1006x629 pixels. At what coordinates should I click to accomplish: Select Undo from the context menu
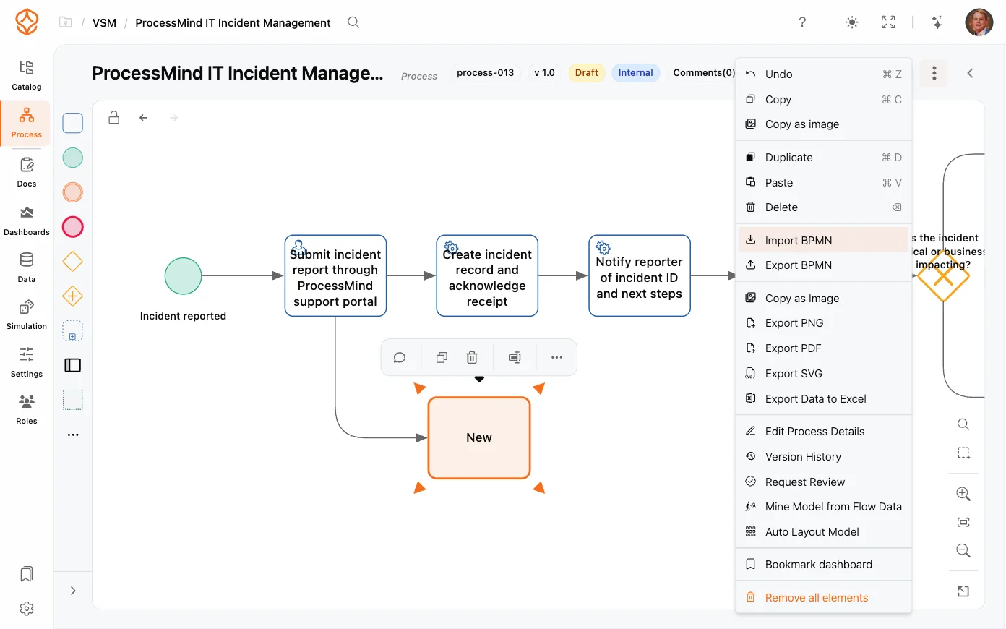point(823,74)
